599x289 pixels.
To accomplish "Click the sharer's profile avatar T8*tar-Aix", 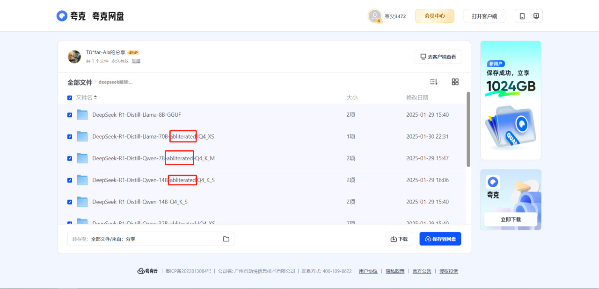I will click(74, 56).
